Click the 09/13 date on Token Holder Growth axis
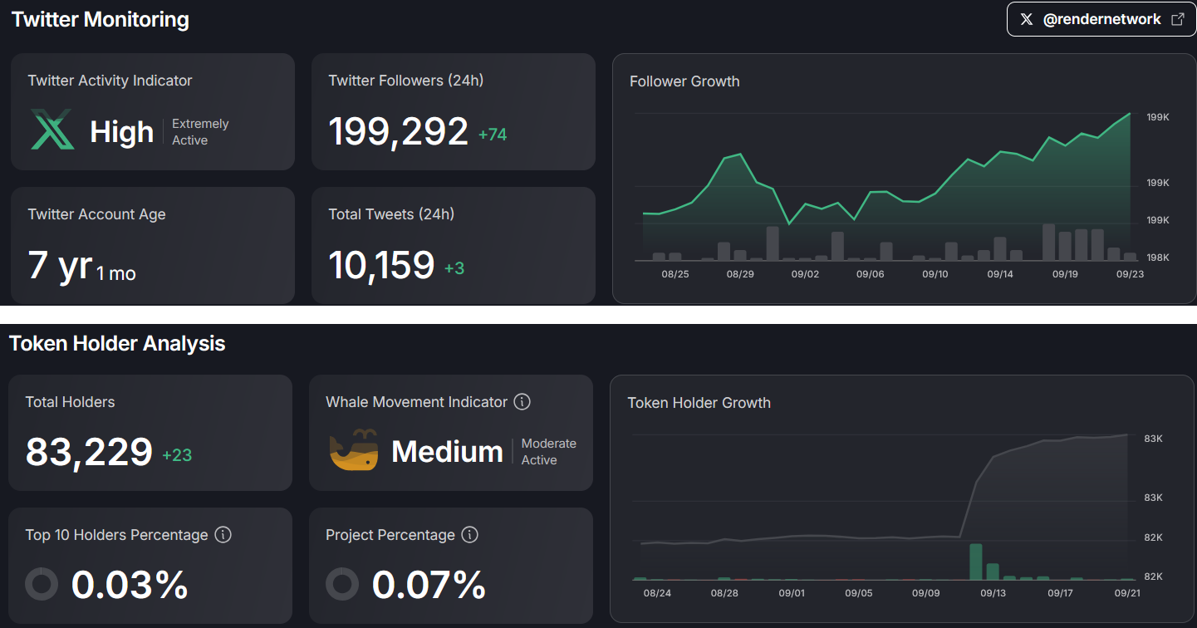The height and width of the screenshot is (628, 1197). pyautogui.click(x=993, y=593)
